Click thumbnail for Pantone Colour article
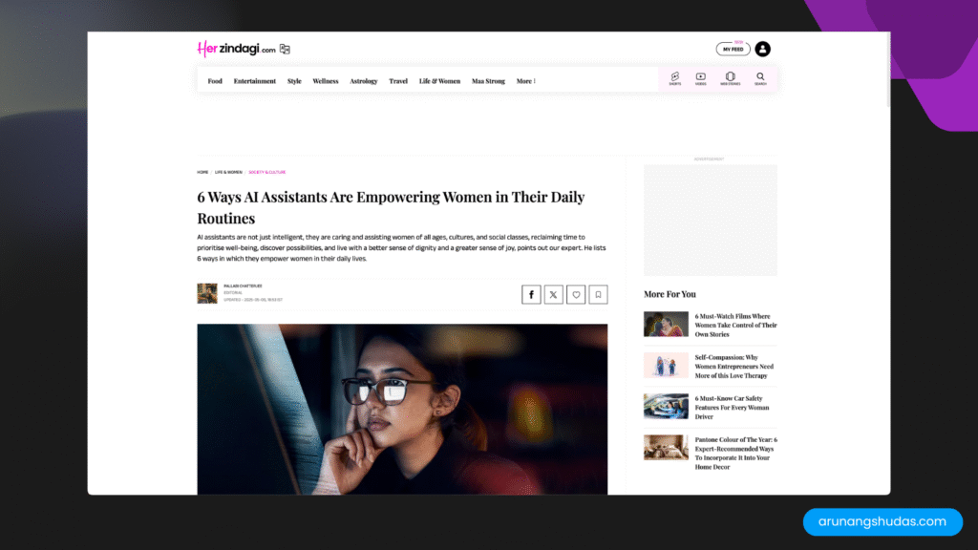This screenshot has height=550, width=978. tap(666, 448)
